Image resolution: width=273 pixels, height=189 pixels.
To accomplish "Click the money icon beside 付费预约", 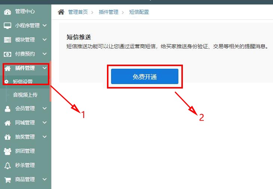I will click(x=7, y=54).
